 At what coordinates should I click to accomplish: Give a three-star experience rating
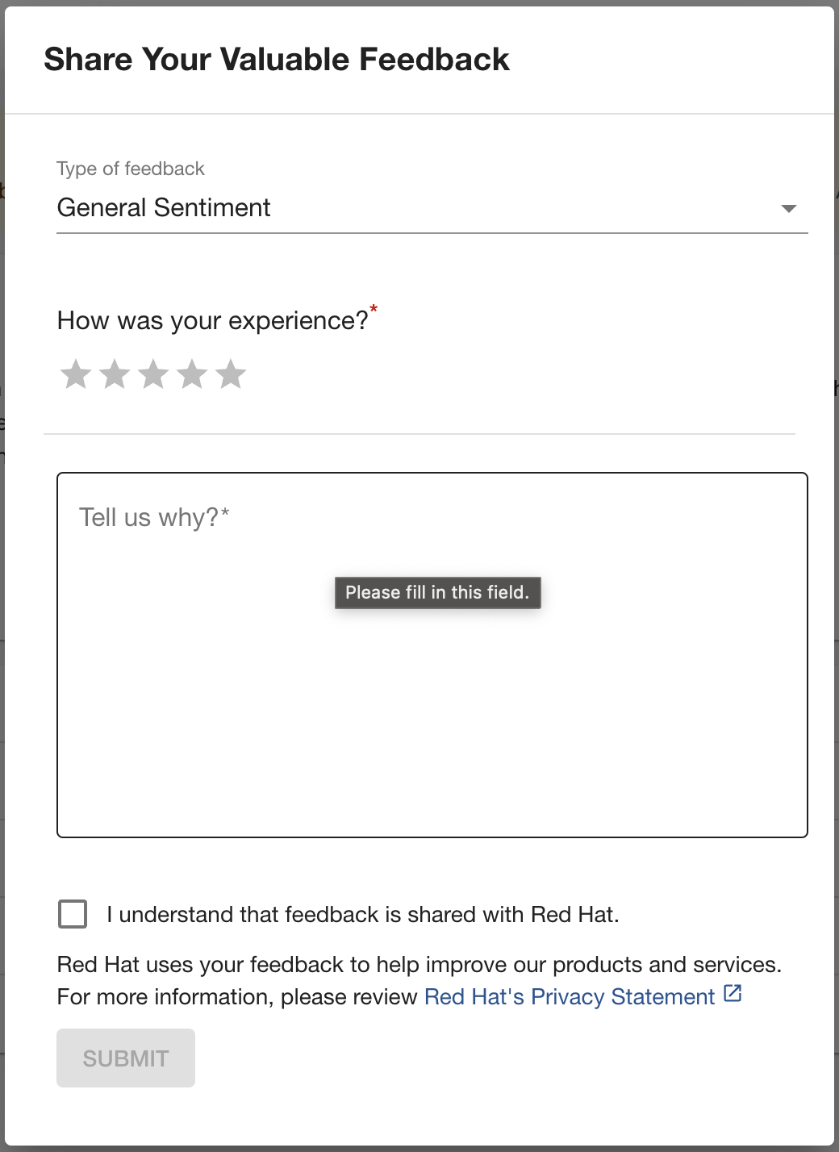[x=153, y=374]
